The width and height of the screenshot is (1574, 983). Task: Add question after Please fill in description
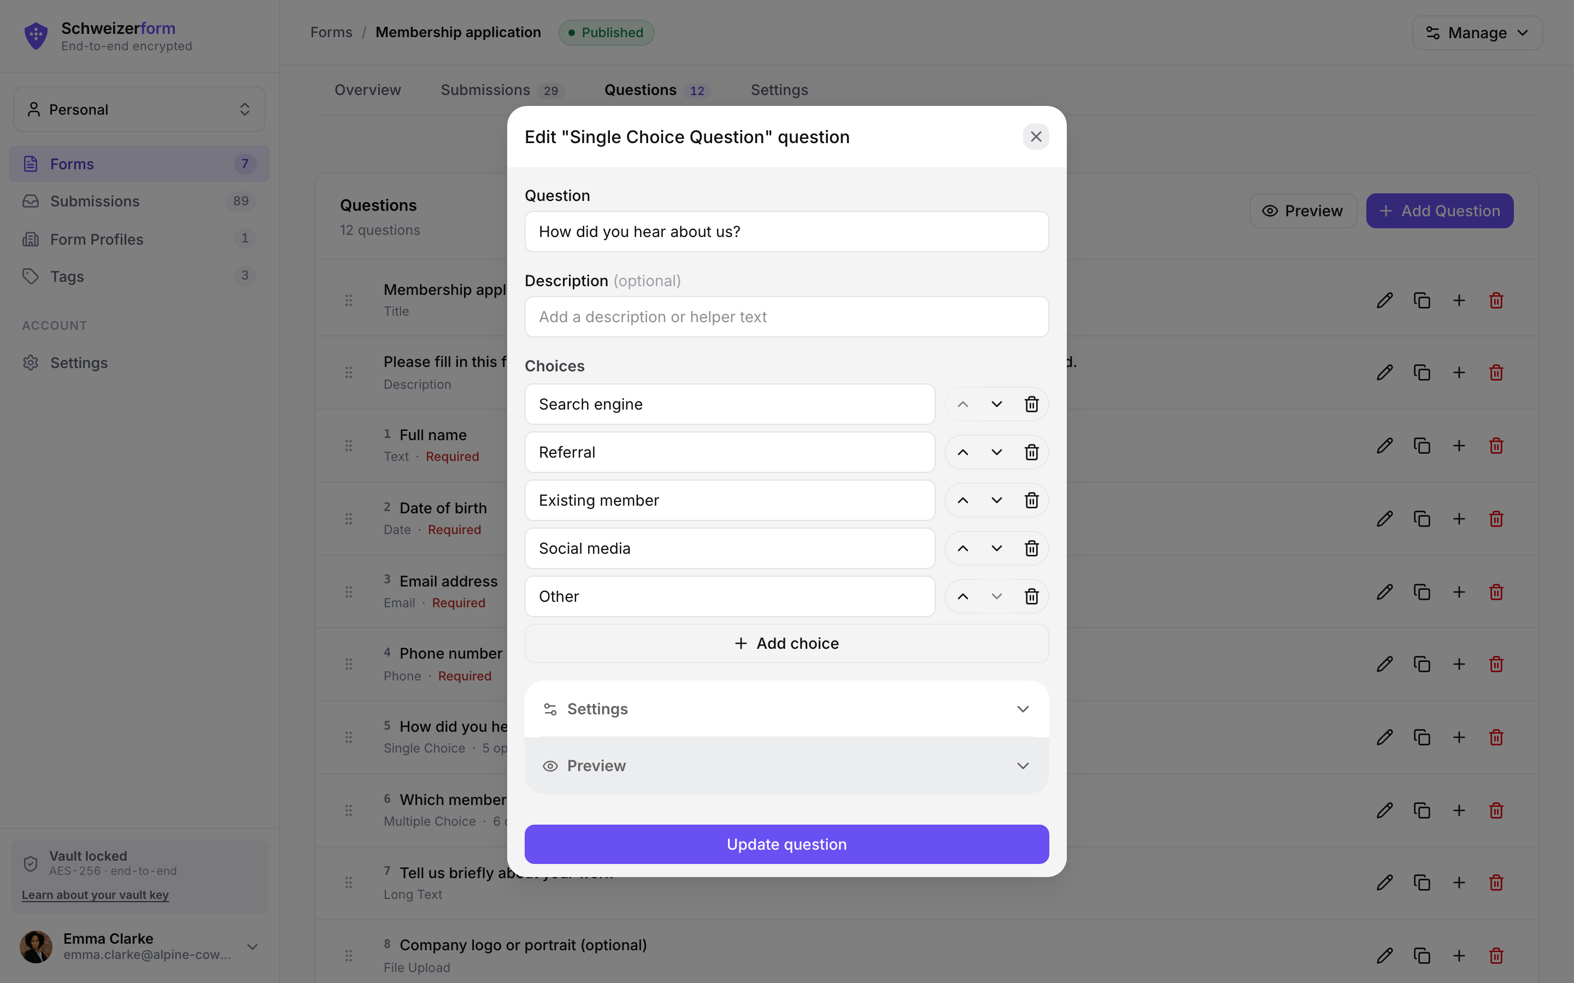(1459, 372)
